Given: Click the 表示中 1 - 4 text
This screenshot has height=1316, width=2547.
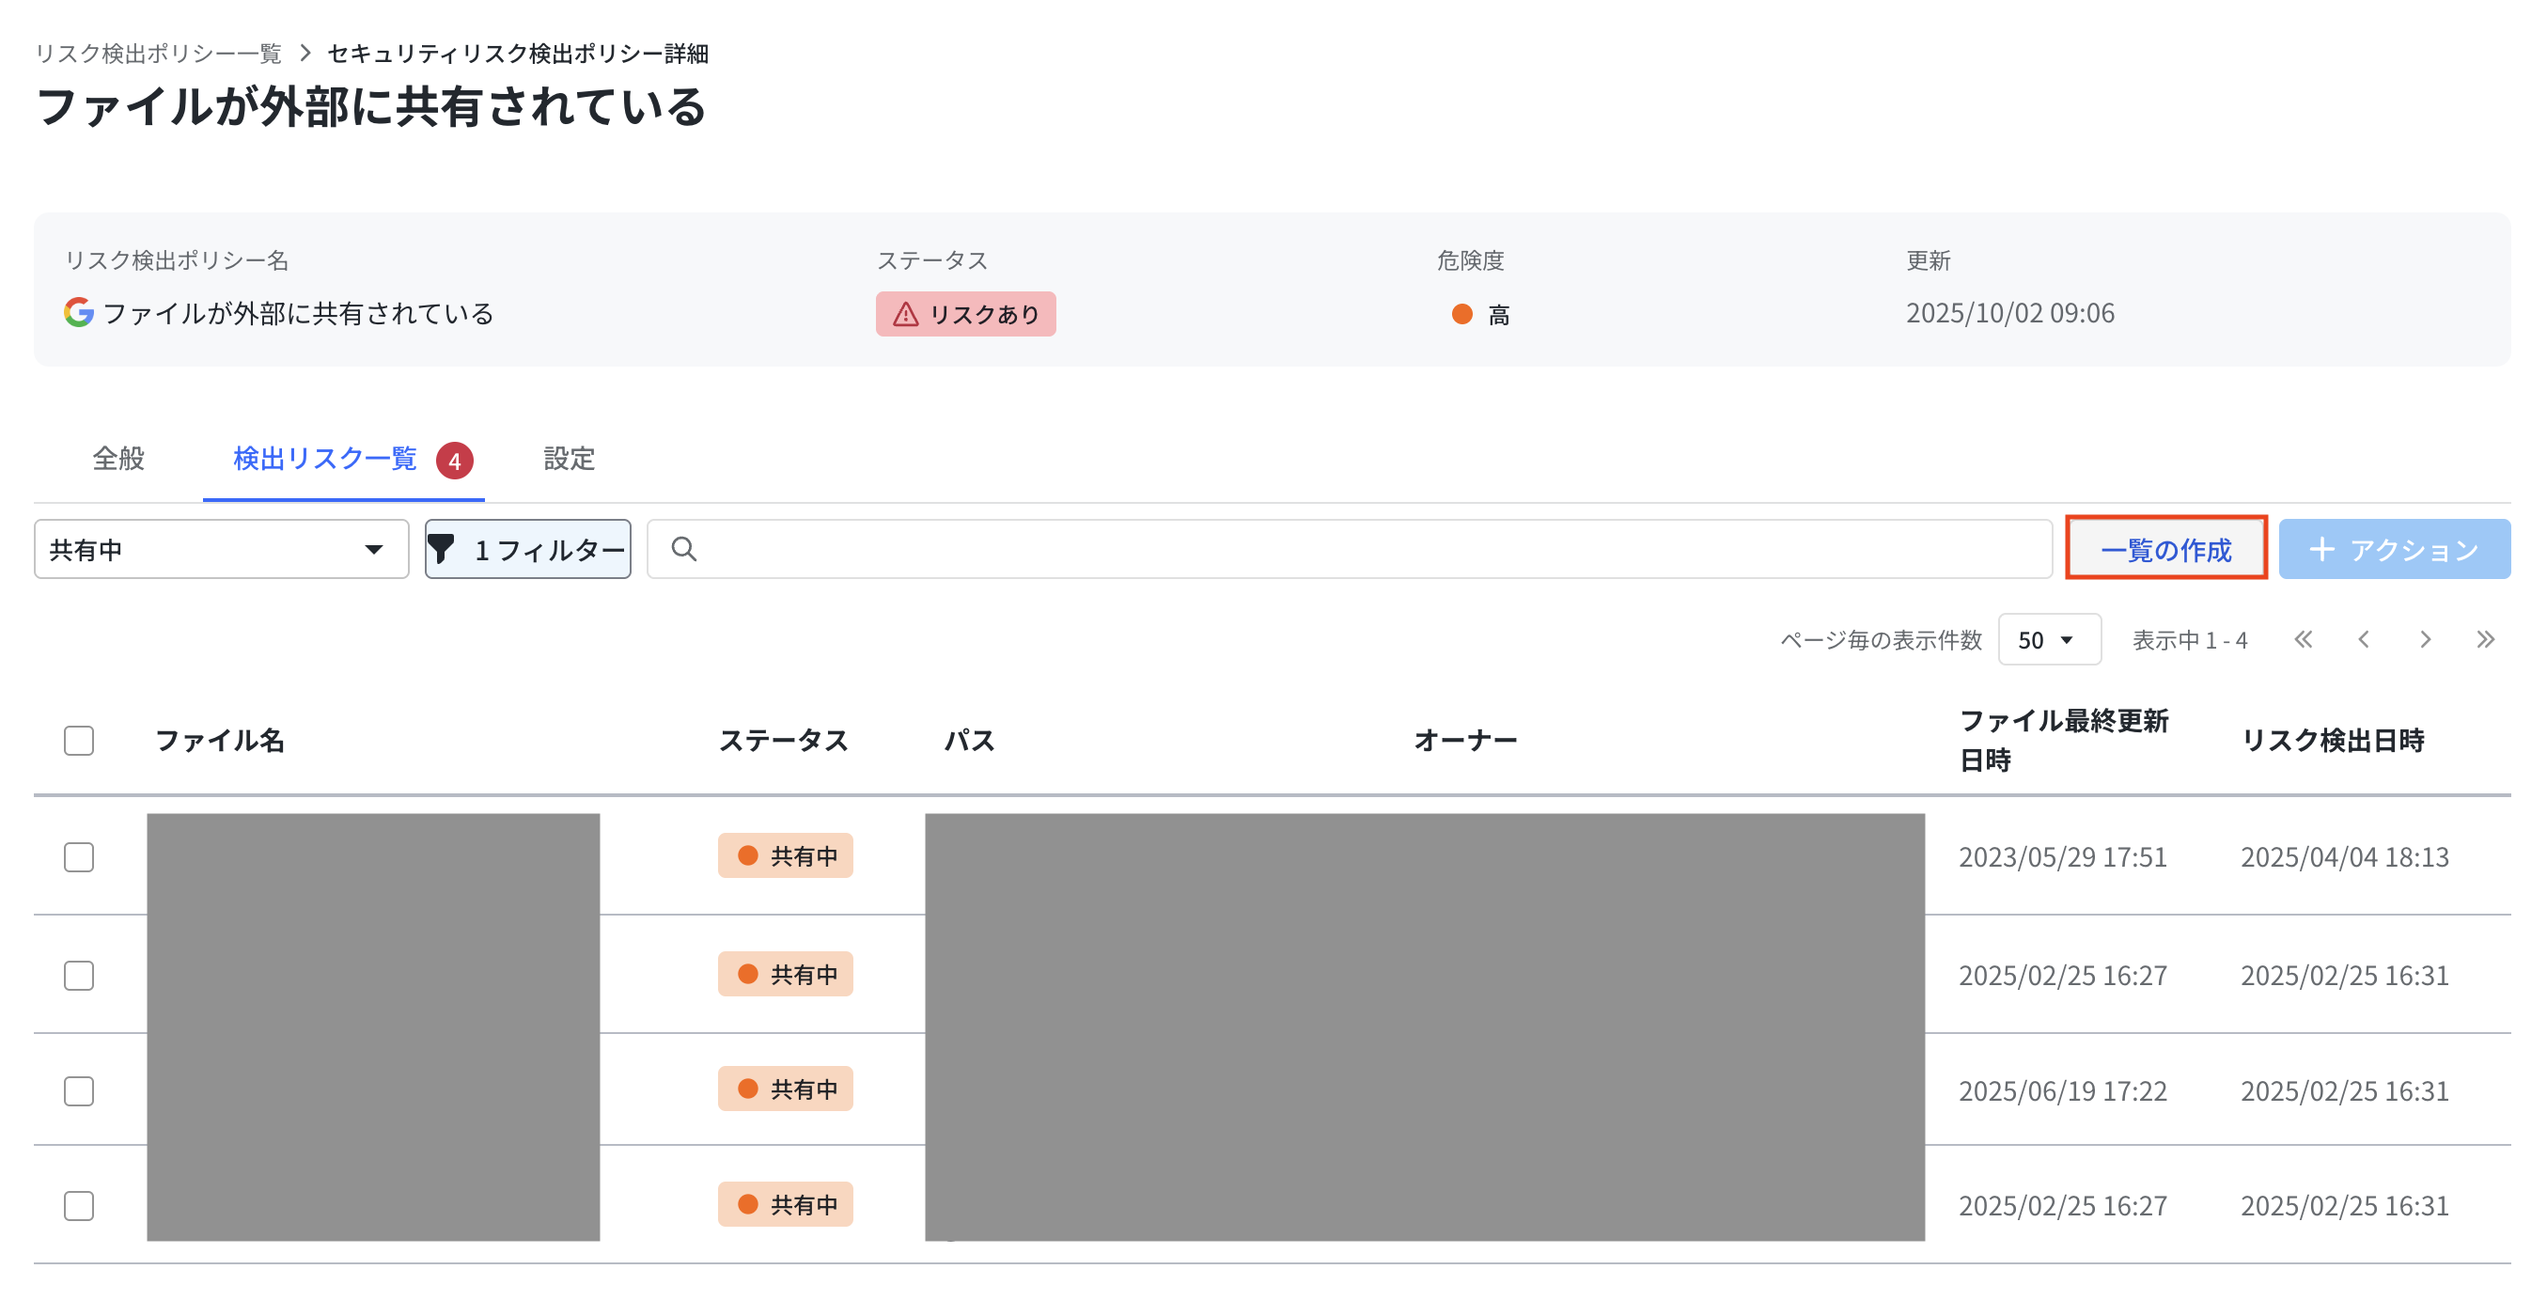Looking at the screenshot, I should [2190, 640].
